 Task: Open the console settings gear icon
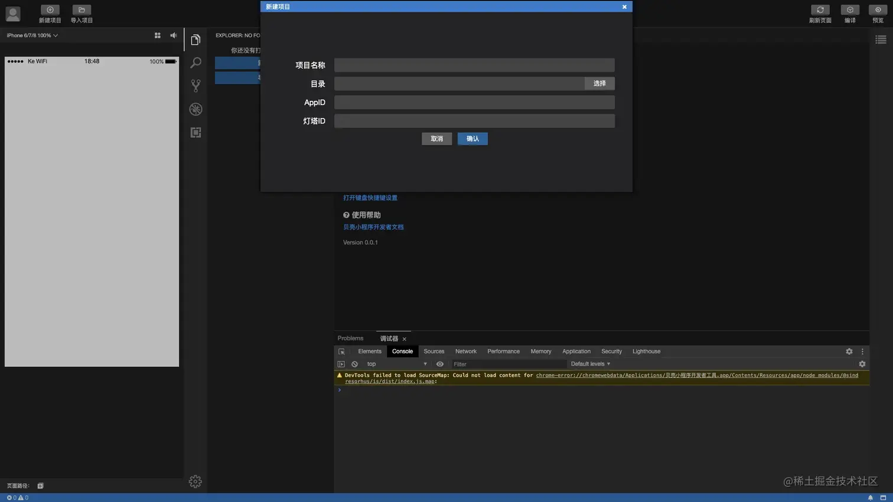point(862,364)
